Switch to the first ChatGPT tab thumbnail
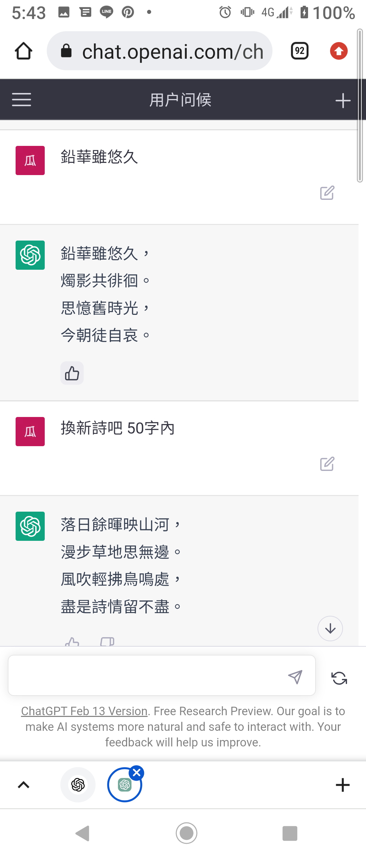The height and width of the screenshot is (855, 366). [x=78, y=785]
